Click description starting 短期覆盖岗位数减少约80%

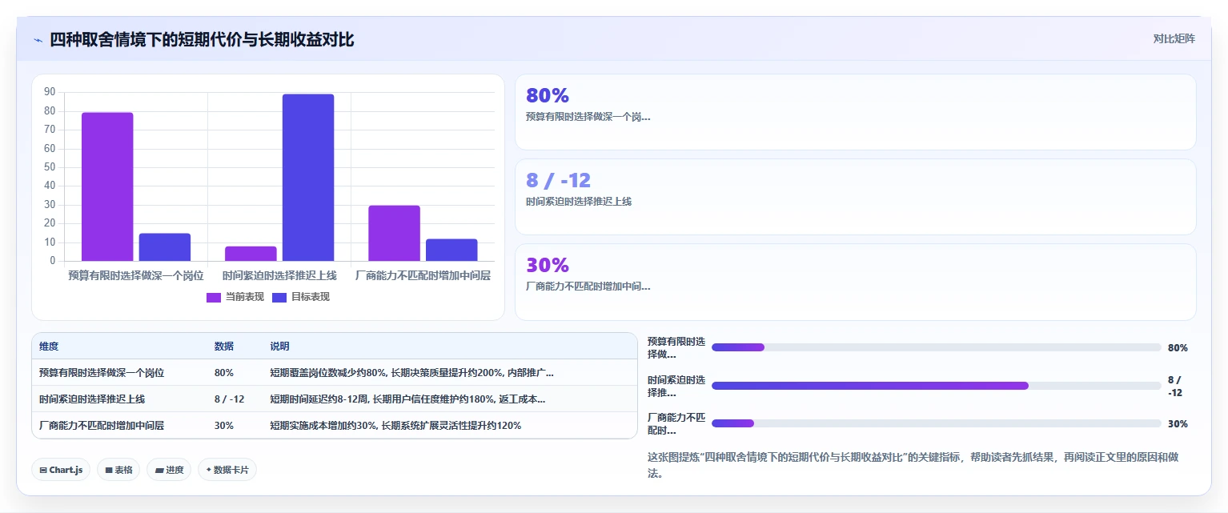pos(411,373)
